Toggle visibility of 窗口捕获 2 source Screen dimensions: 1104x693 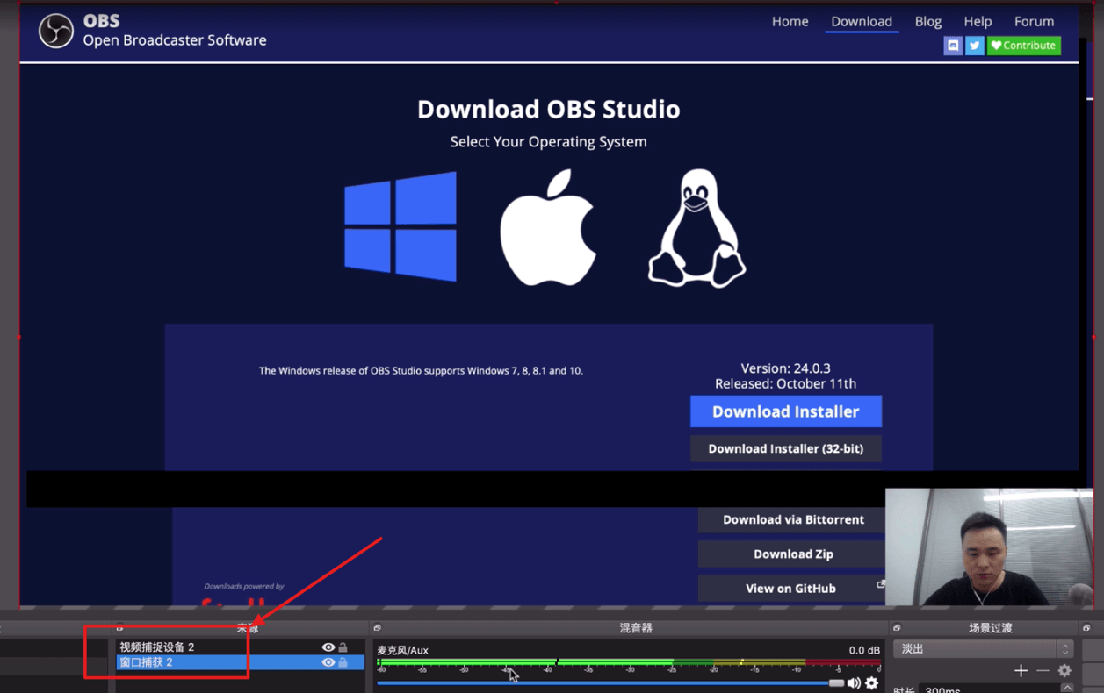pos(328,663)
